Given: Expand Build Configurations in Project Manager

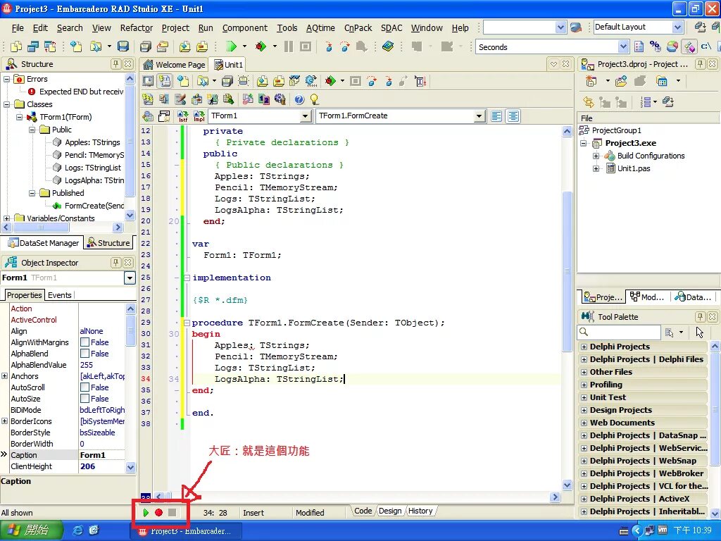Looking at the screenshot, I should pos(596,156).
